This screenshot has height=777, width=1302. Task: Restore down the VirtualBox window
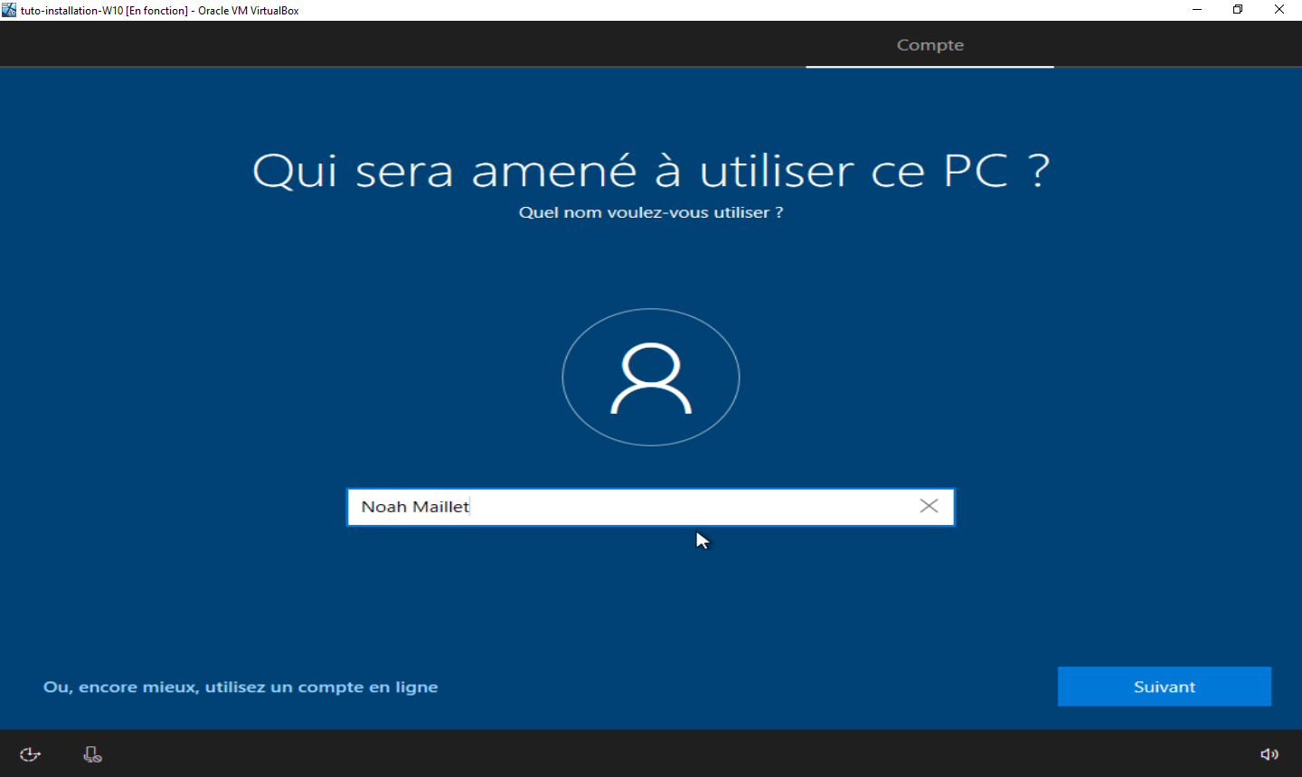click(x=1238, y=10)
